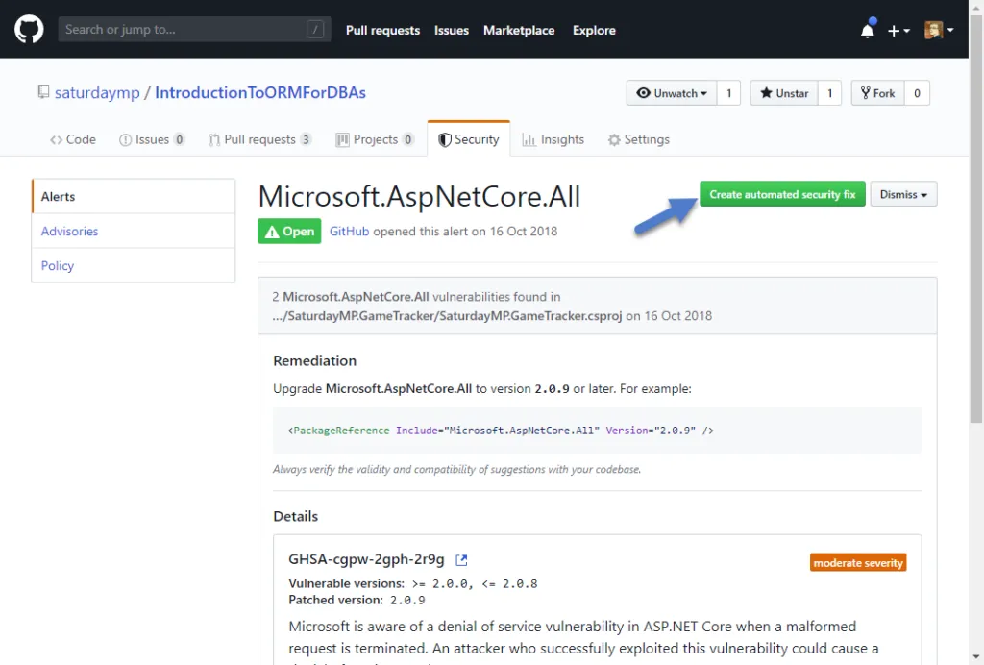Click the slash shortcut hint in search
984x665 pixels.
315,29
